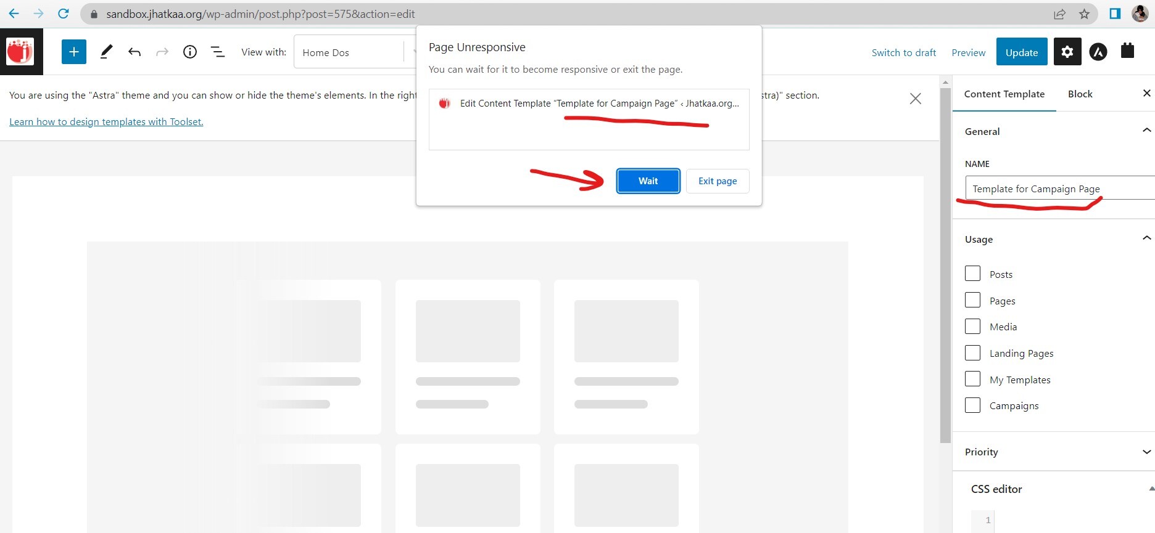Select the pencil Tools icon
The image size is (1155, 533).
coord(106,52)
